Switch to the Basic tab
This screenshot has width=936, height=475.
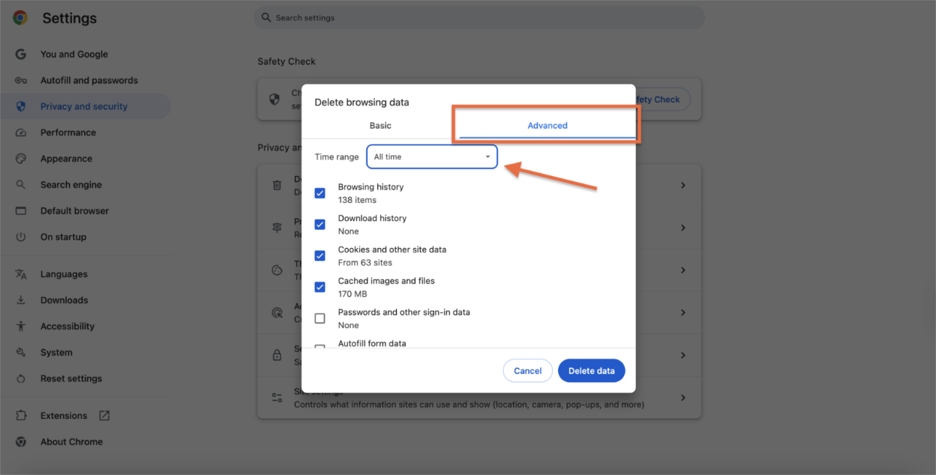(x=380, y=125)
